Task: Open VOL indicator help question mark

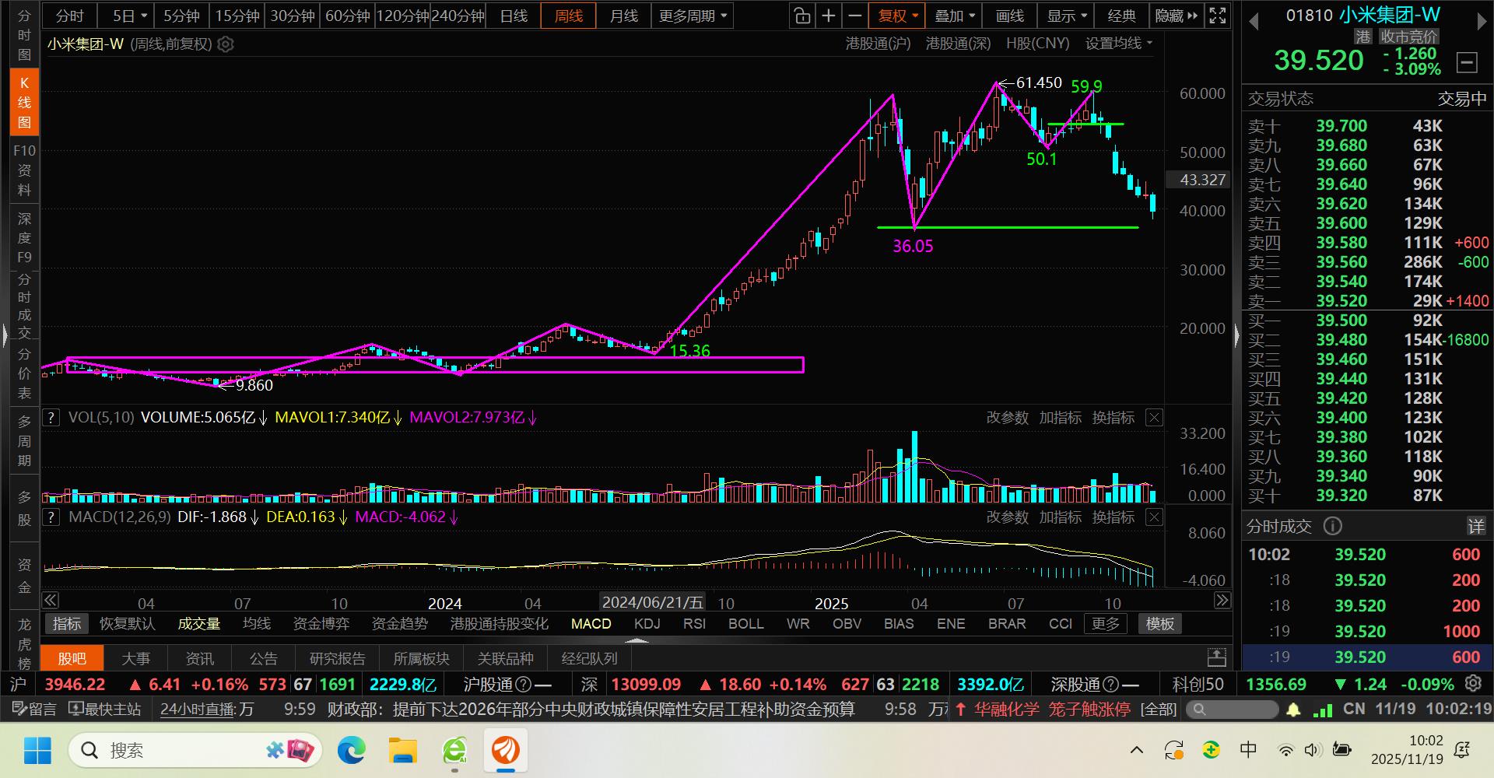Action: [x=51, y=418]
